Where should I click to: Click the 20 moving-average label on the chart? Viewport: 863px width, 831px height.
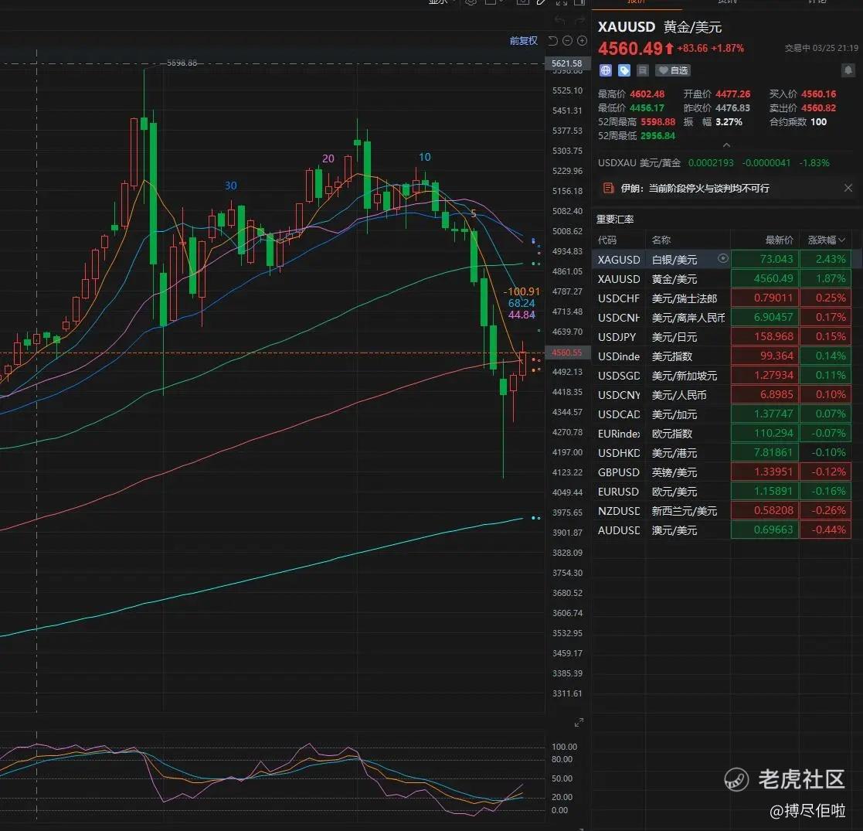coord(328,158)
